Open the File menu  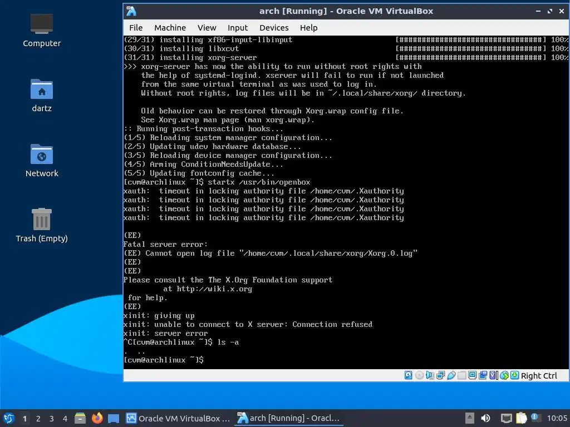pos(136,28)
